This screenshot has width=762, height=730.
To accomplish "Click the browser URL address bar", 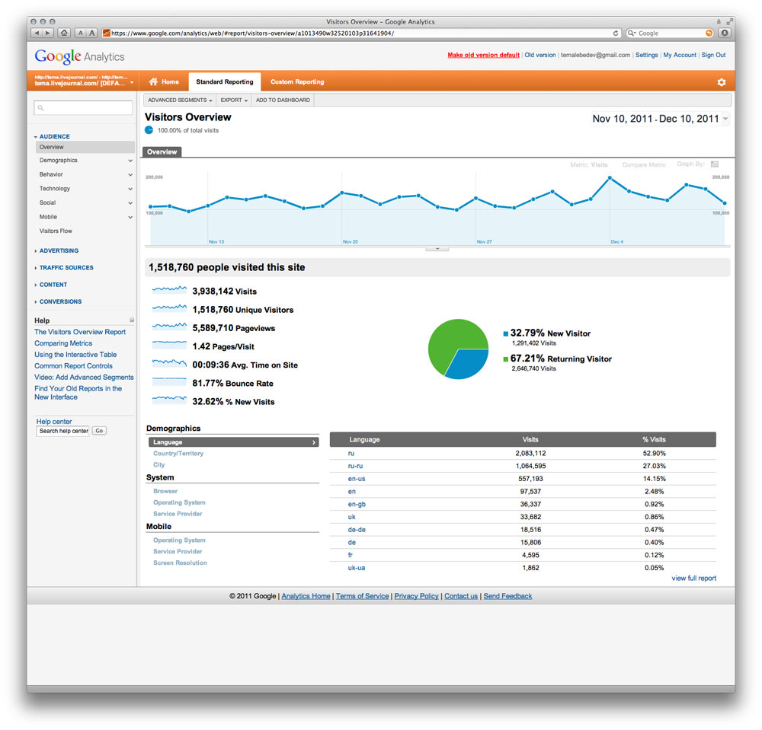I will [x=362, y=33].
